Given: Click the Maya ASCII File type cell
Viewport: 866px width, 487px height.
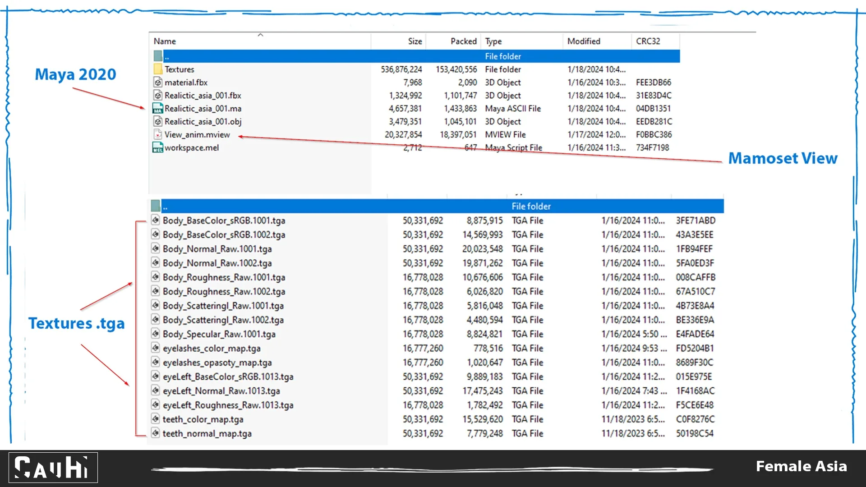Looking at the screenshot, I should (x=513, y=108).
